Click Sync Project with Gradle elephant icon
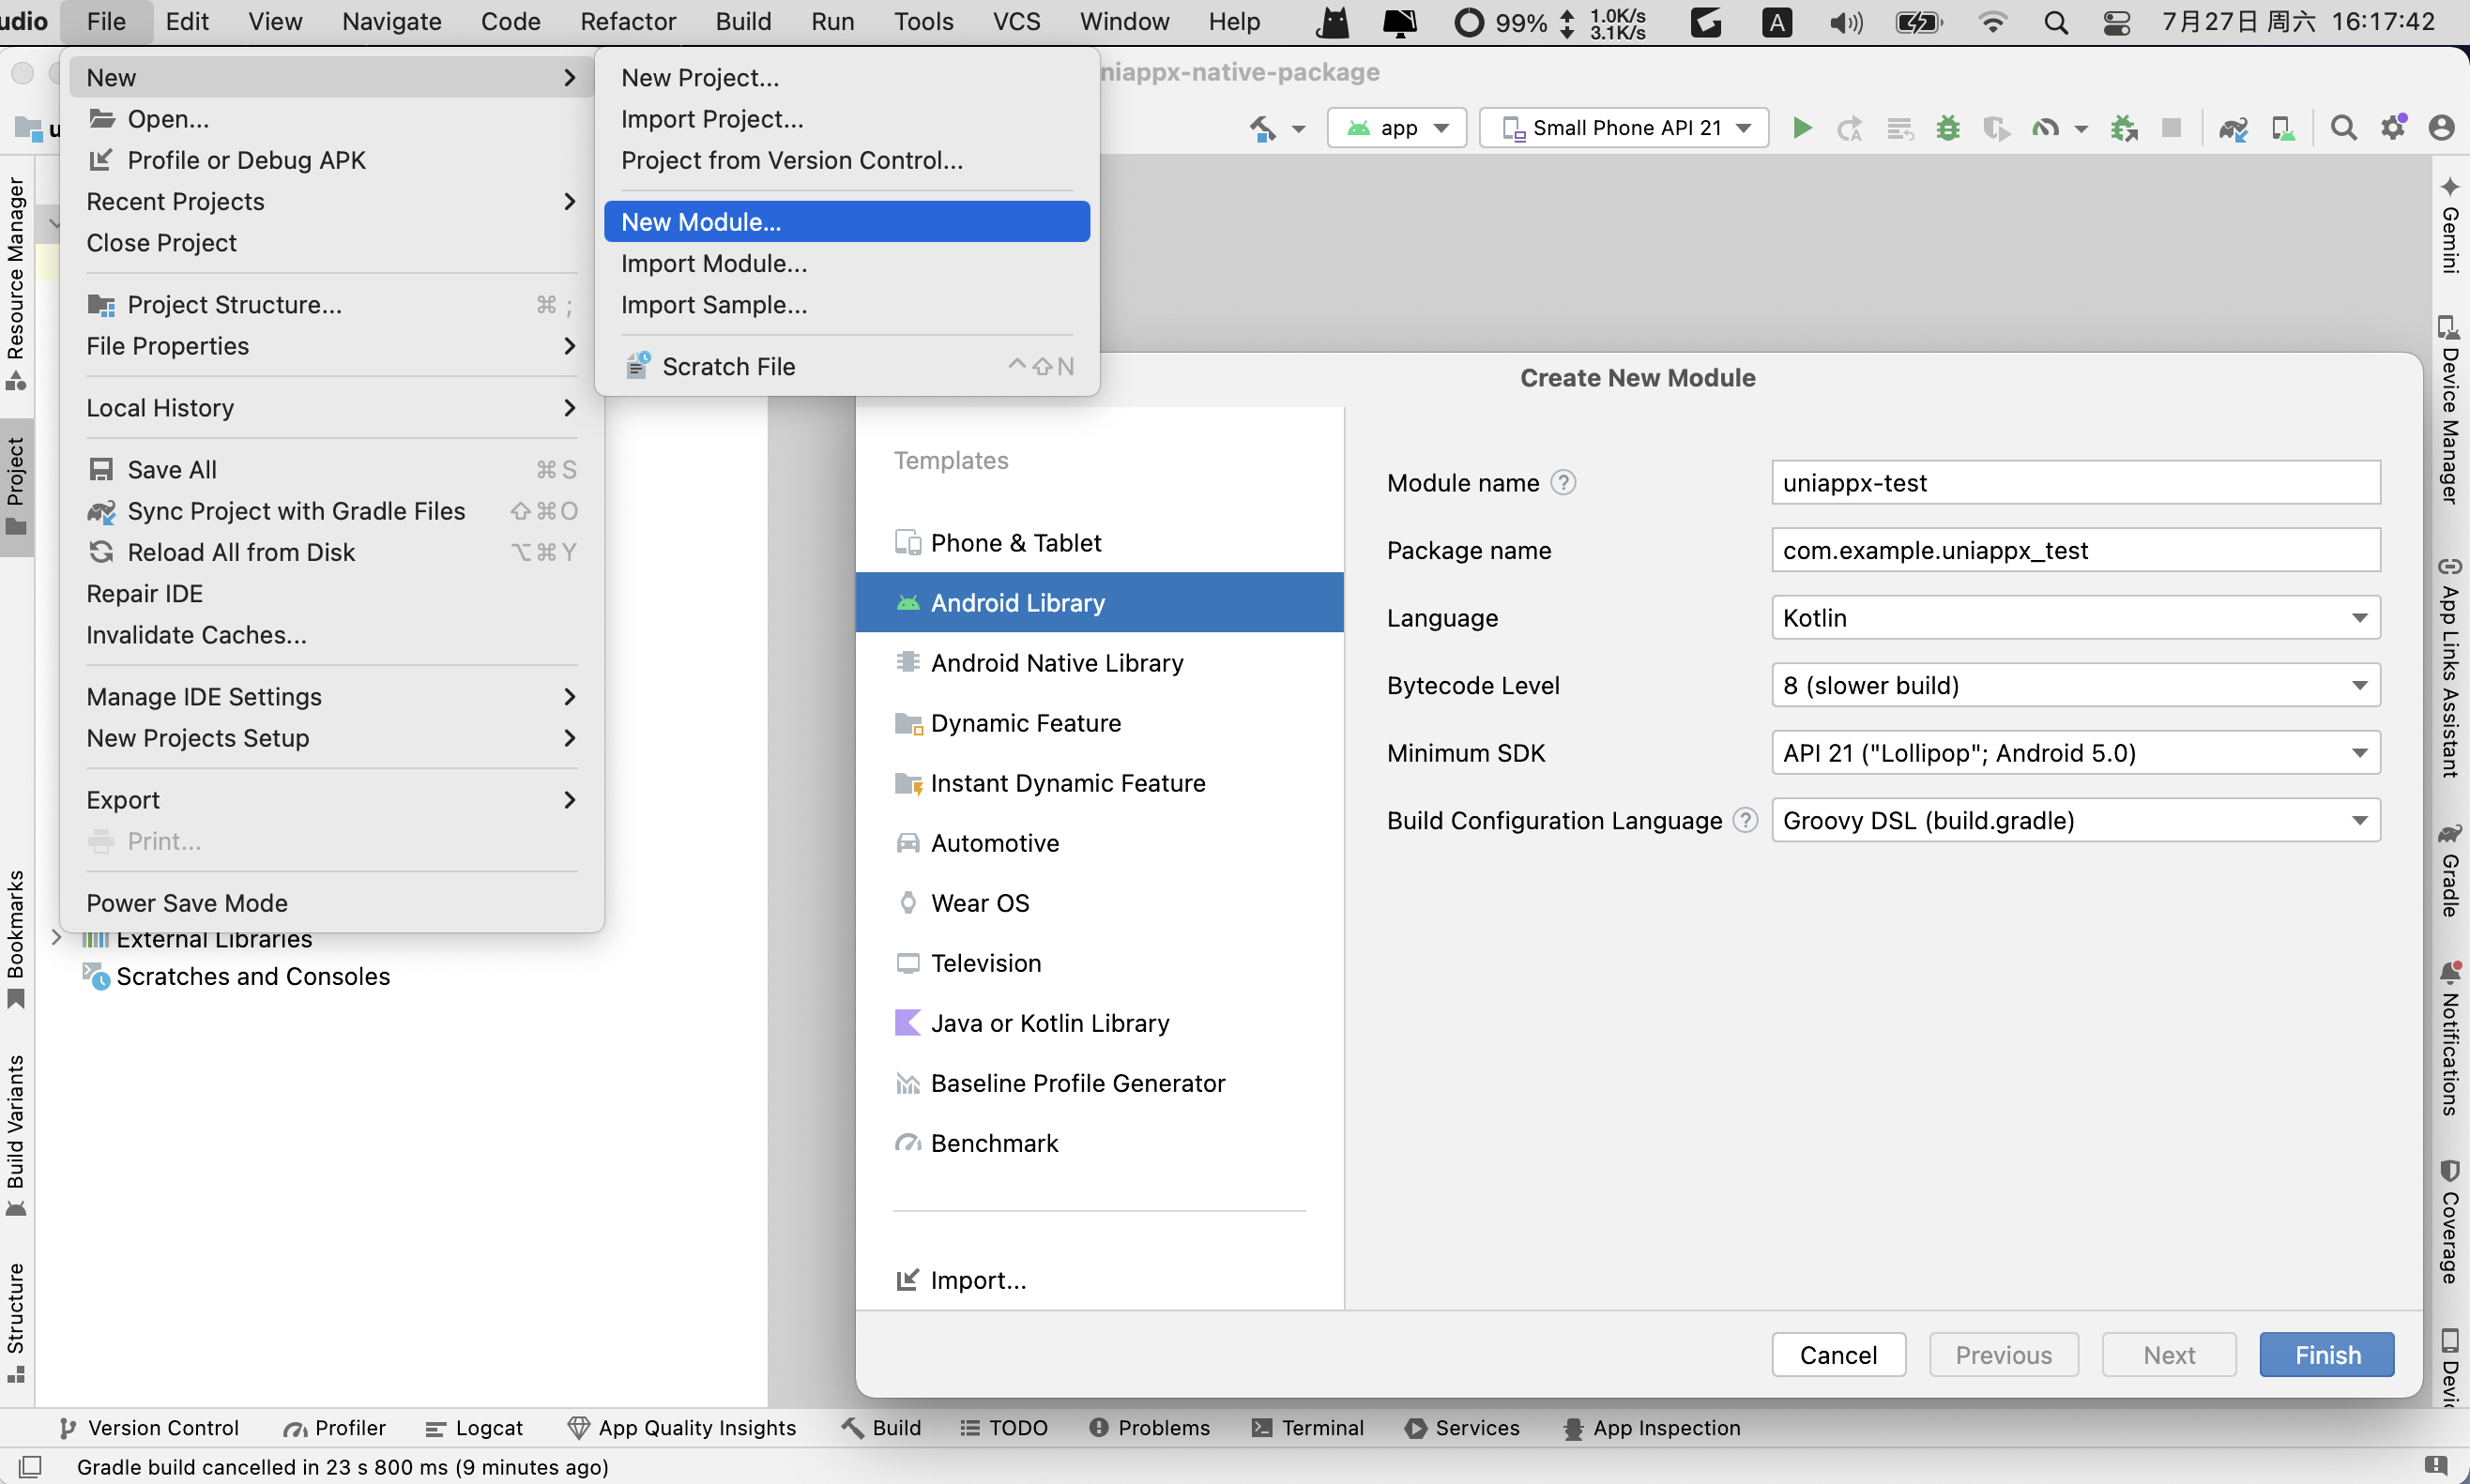 (x=2232, y=128)
